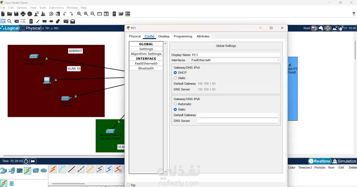Open the Tools menu

click(x=43, y=8)
